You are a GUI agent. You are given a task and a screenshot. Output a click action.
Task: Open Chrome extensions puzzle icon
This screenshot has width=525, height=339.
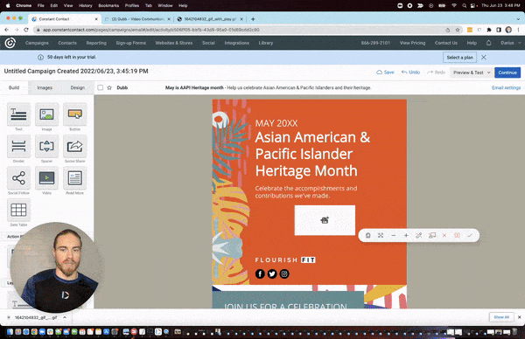point(489,30)
